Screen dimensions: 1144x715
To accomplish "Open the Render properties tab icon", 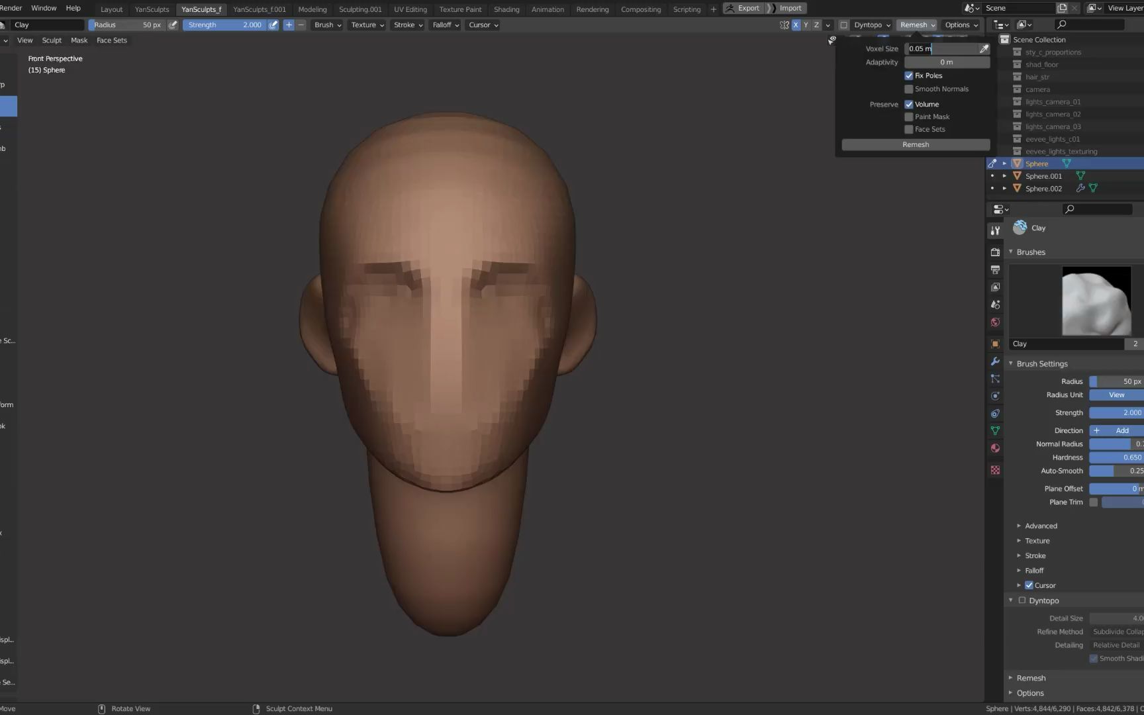I will click(995, 252).
